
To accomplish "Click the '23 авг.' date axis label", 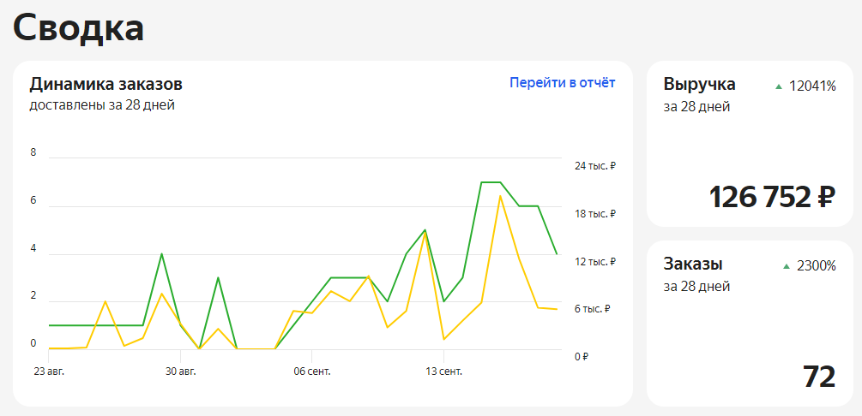I will pos(49,371).
